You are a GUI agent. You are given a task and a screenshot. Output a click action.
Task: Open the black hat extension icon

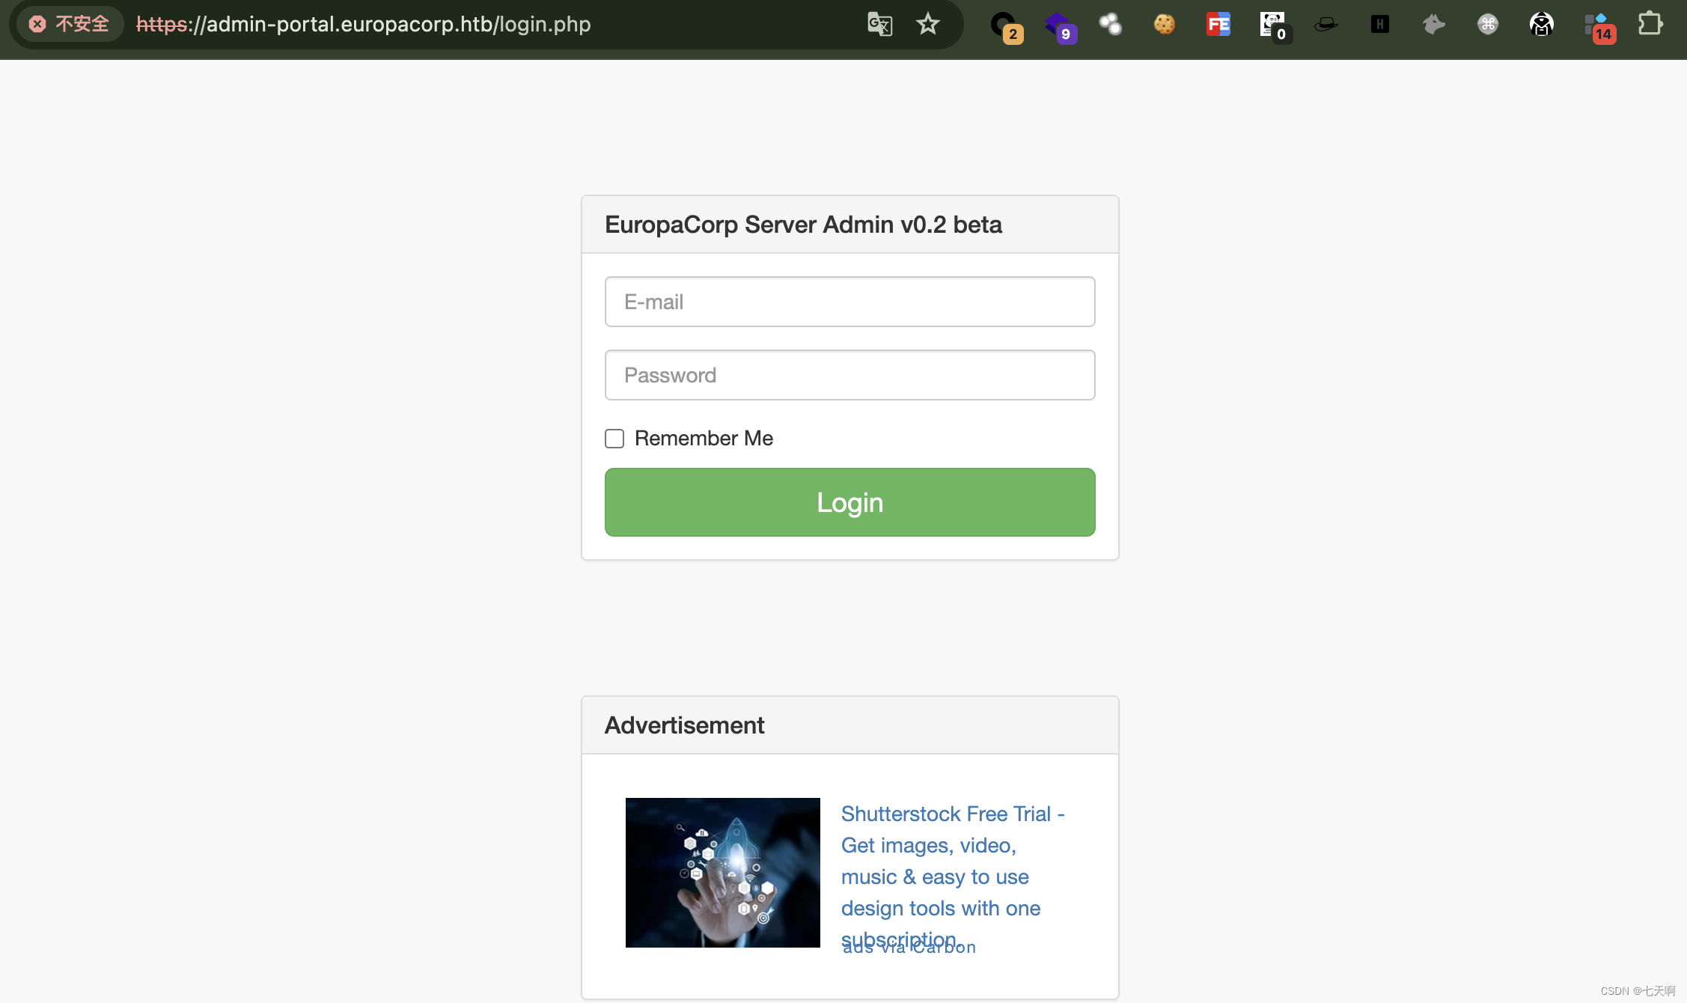pos(1326,24)
